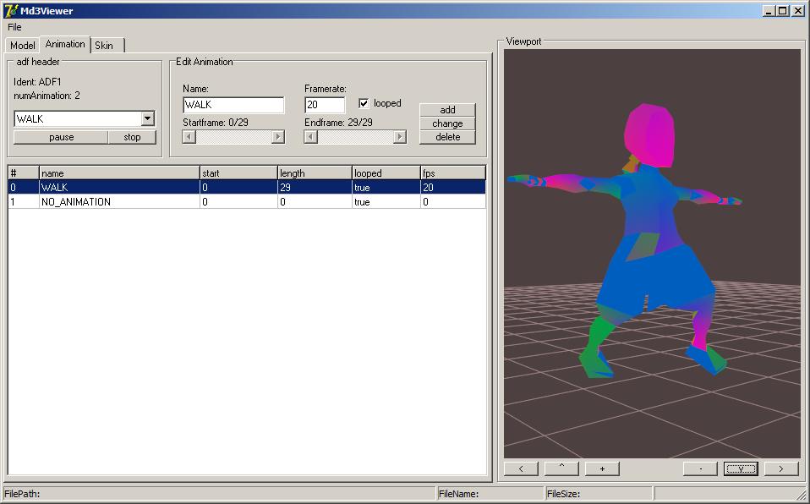Pause the animation playback
Screen dimensions: 810x504
[x=61, y=137]
